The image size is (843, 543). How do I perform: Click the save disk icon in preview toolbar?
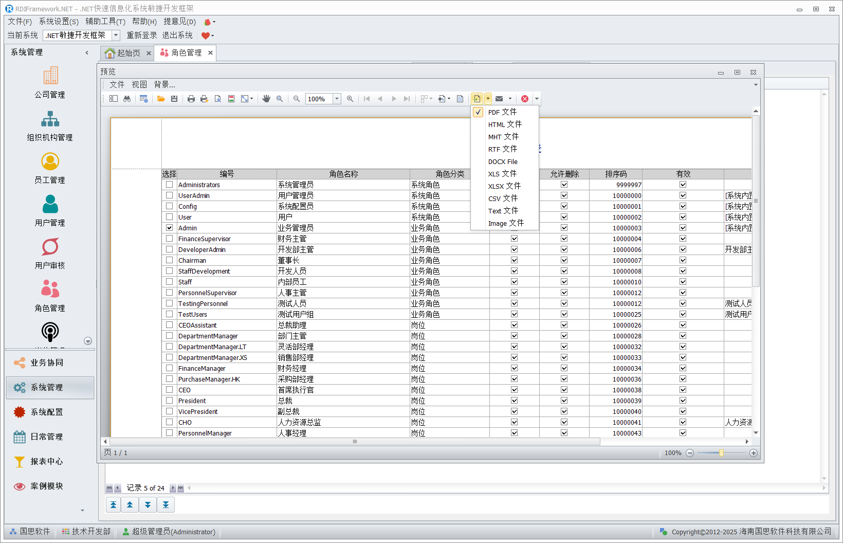coord(174,99)
